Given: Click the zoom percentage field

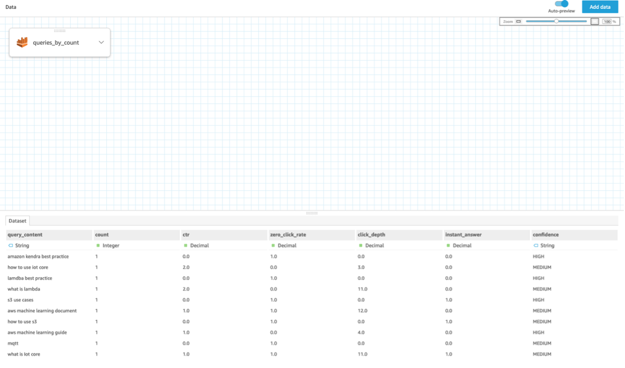Looking at the screenshot, I should 607,22.
